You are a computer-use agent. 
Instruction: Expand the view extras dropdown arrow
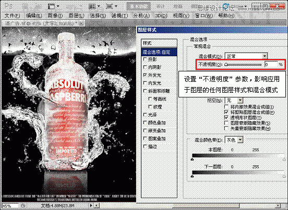pyautogui.click(x=58, y=6)
